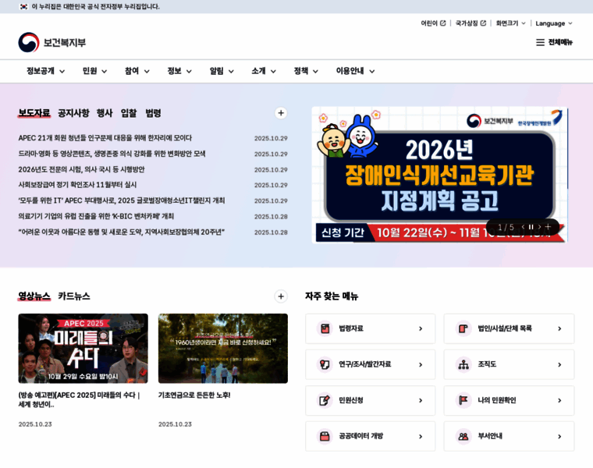Expand the 알림 menu

tap(222, 71)
